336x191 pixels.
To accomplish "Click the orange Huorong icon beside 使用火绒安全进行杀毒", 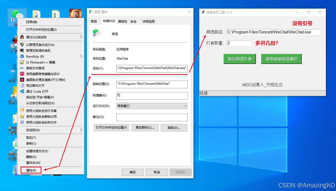I will [22, 111].
